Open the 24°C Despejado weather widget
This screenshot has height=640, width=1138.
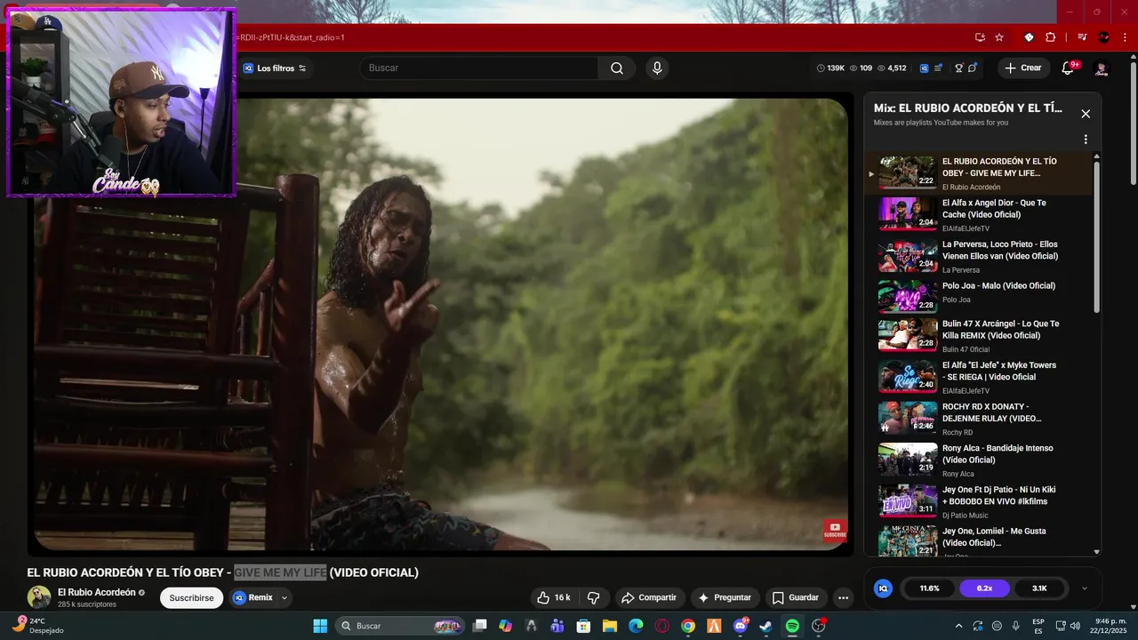pyautogui.click(x=39, y=626)
